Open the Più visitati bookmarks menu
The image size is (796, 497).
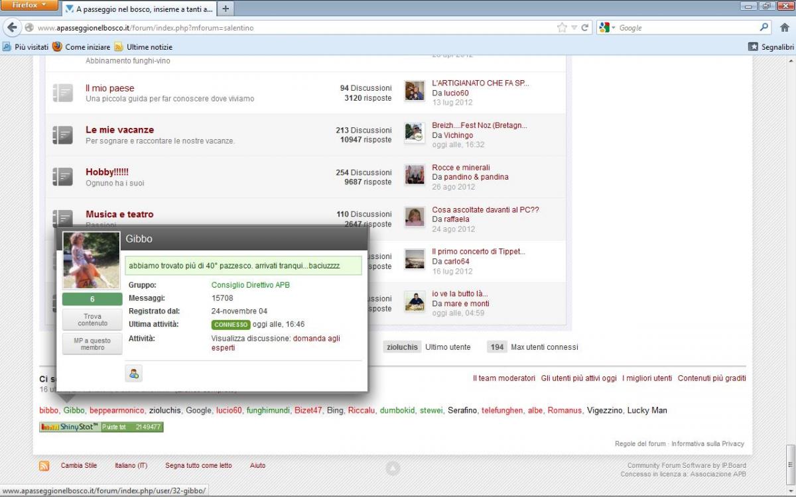tap(26, 47)
